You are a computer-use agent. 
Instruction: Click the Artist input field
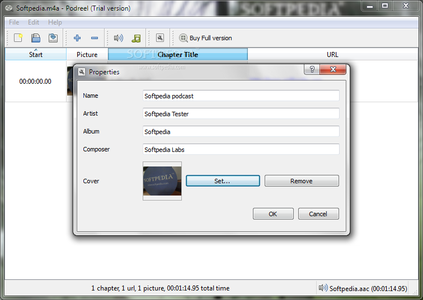click(x=241, y=113)
